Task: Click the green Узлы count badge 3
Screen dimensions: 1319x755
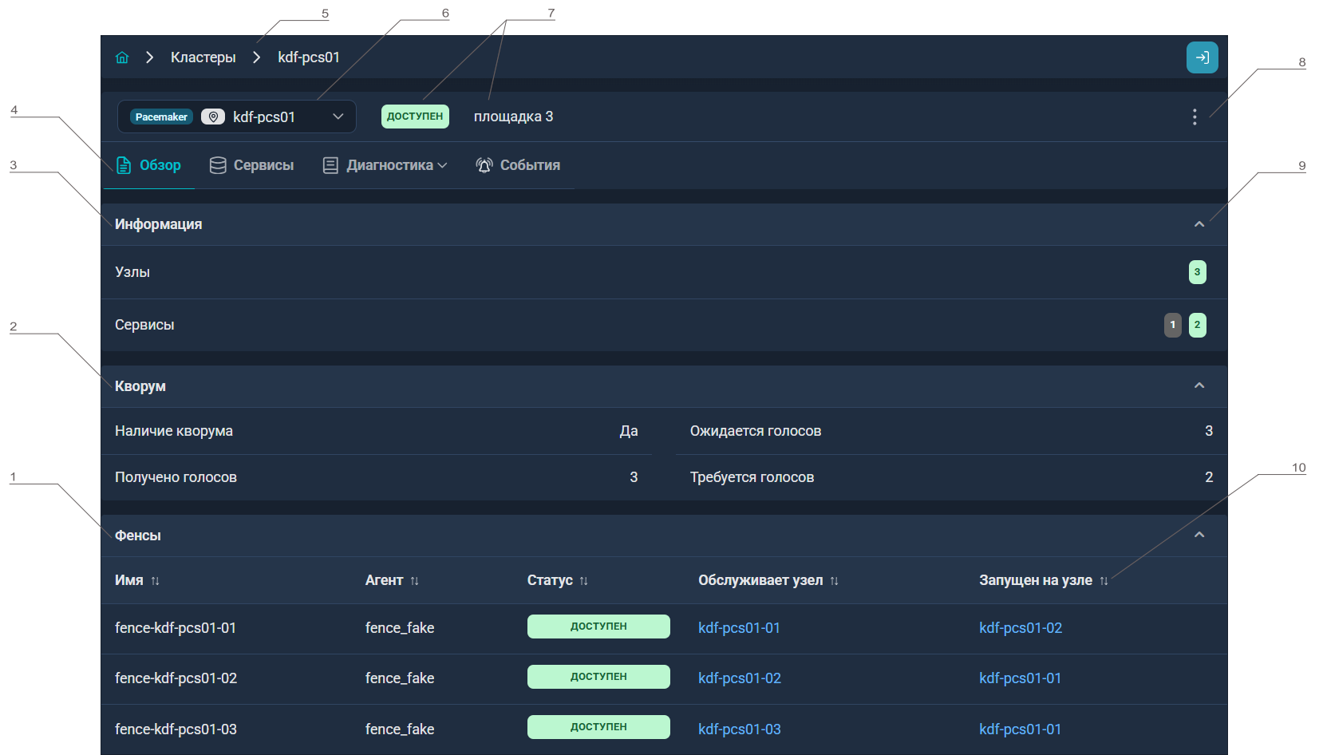Action: pyautogui.click(x=1197, y=272)
